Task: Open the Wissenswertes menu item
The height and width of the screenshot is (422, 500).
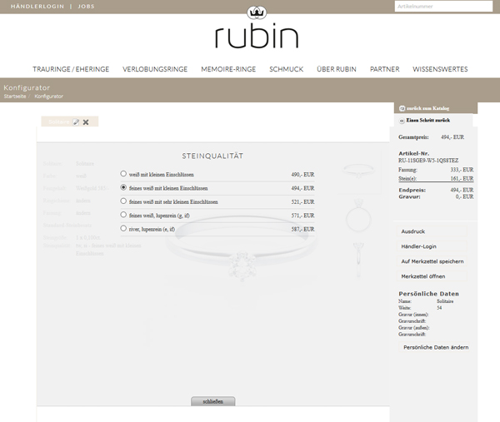Action: pyautogui.click(x=440, y=69)
